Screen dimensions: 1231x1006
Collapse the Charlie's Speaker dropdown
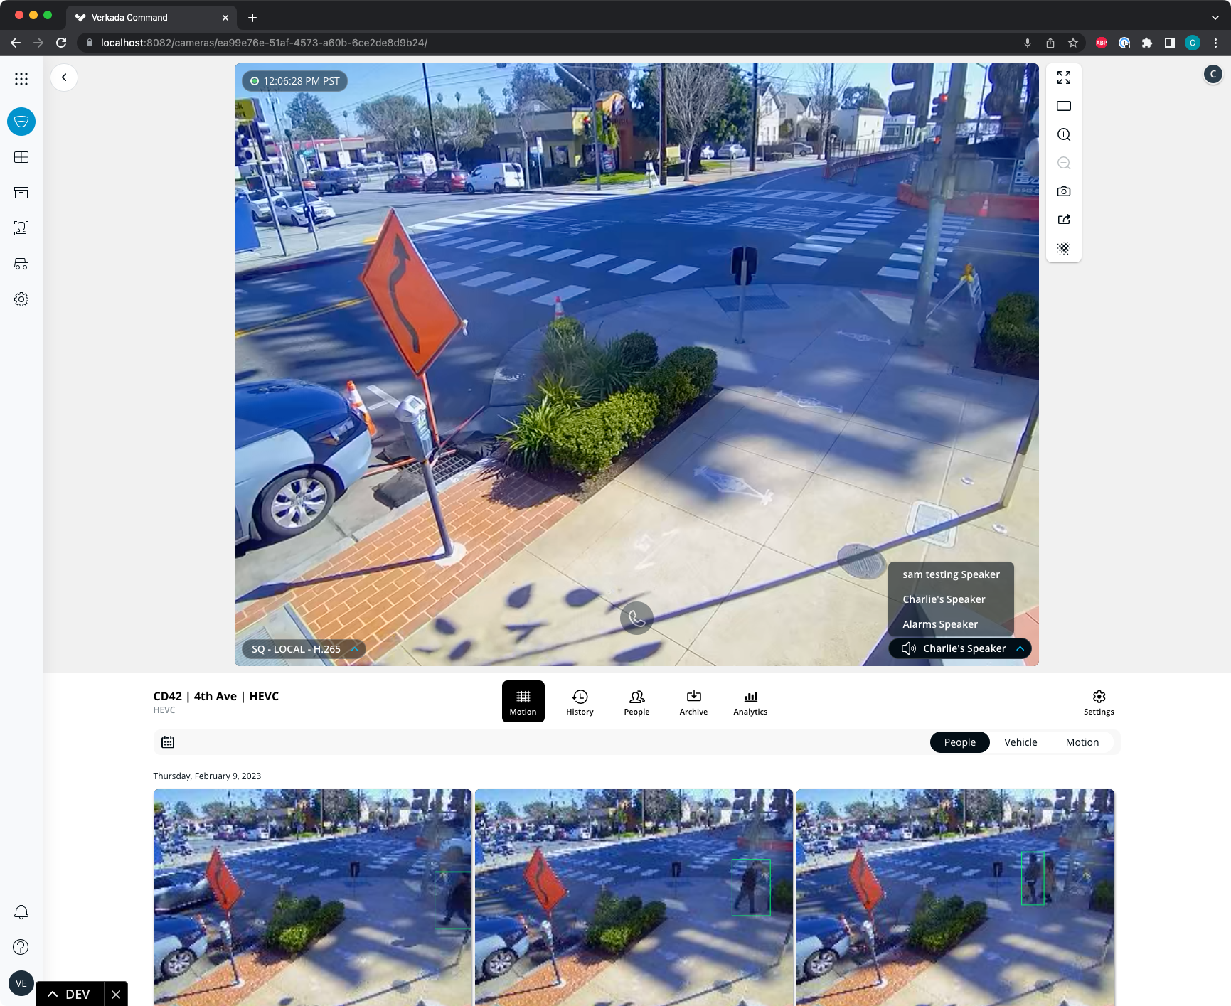[x=960, y=648]
